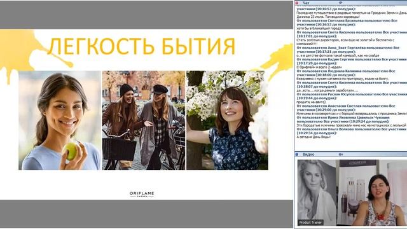
Task: Select message 'Эти бородатые мужчины проезжали мимо'
Action: [x=352, y=125]
